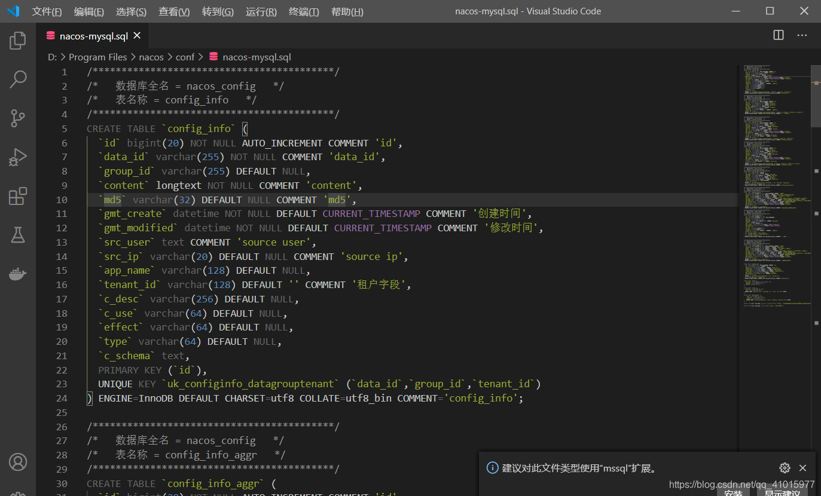
Task: Click `md5` column name on line 10
Action: click(112, 200)
